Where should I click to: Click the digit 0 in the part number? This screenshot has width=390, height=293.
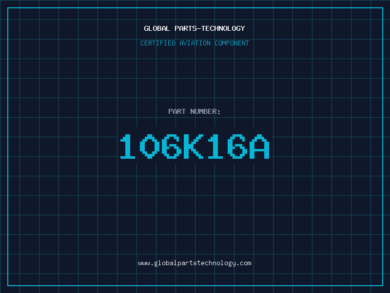[x=152, y=146]
